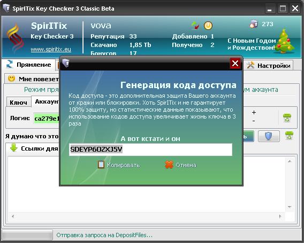304x243 pixels.
Task: Click the Получено 2 counter
Action: [x=193, y=45]
